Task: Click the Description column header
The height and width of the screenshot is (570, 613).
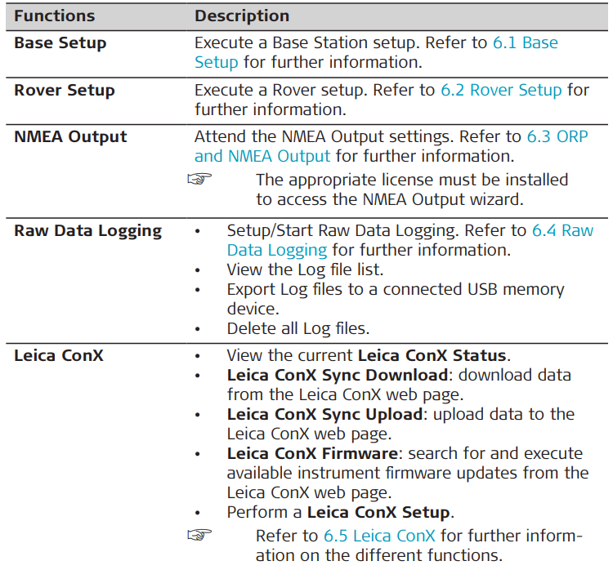Action: (242, 16)
